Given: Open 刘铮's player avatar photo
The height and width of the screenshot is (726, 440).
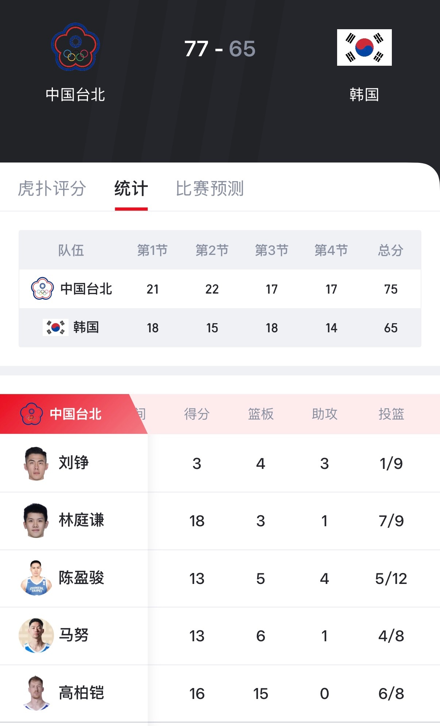Looking at the screenshot, I should (36, 463).
